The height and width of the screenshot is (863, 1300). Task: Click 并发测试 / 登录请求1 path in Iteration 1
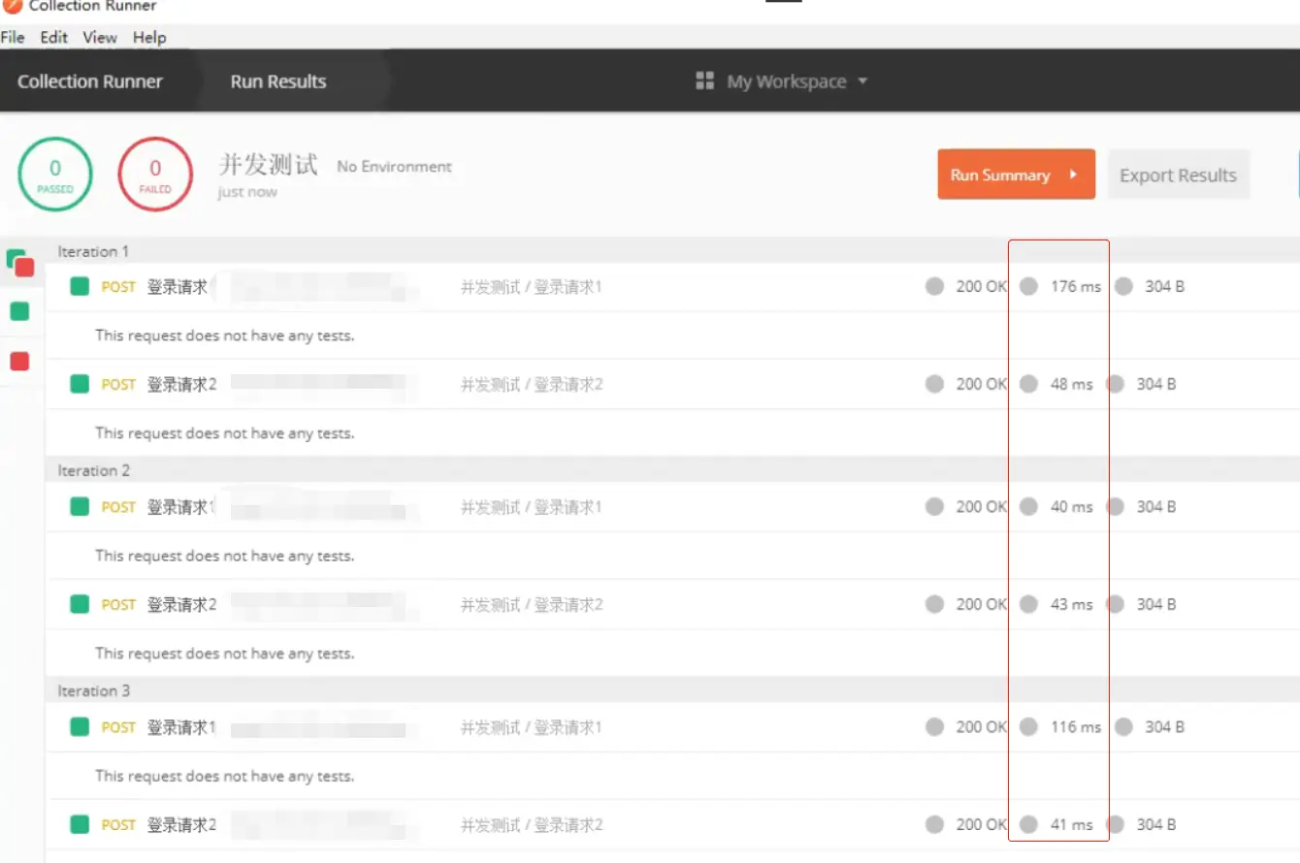coord(531,287)
